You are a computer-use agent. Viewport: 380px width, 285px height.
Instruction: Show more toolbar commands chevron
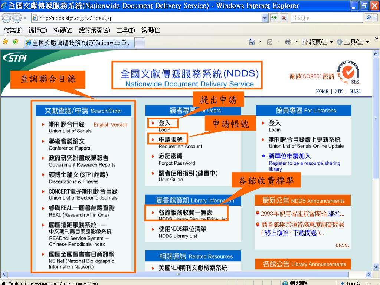coord(376,39)
